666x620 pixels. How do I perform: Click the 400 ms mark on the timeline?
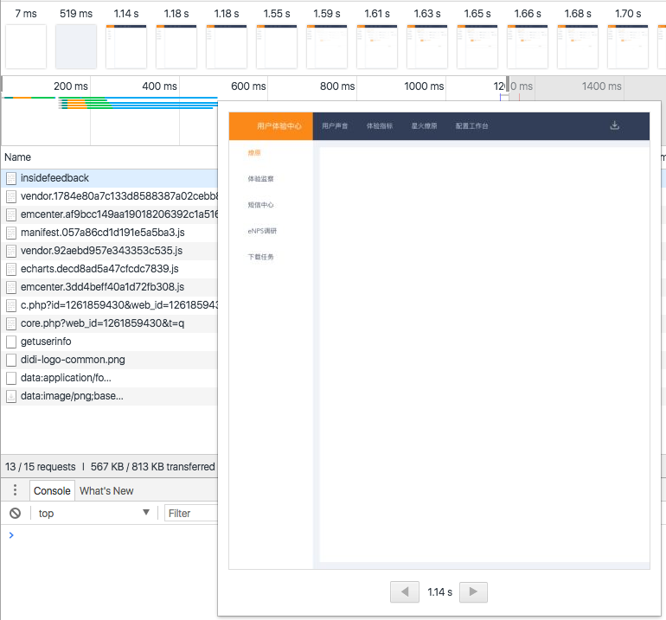click(159, 86)
